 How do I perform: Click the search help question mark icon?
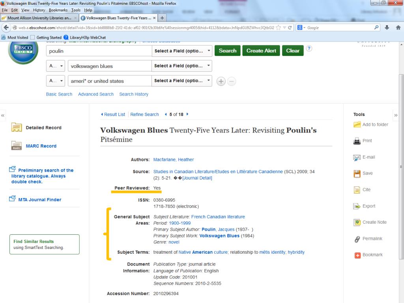click(309, 49)
